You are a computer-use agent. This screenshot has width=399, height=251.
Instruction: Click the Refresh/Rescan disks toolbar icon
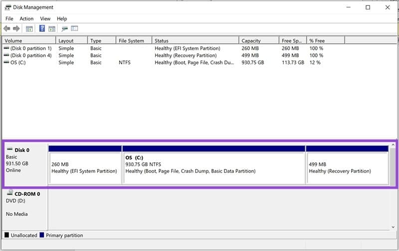(x=65, y=29)
